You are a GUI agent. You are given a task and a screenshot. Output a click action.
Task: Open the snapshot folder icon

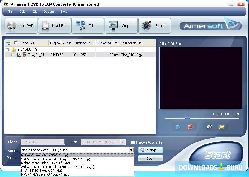pyautogui.click(x=221, y=127)
